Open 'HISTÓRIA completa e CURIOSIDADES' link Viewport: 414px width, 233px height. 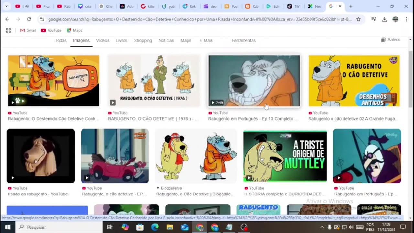285,194
